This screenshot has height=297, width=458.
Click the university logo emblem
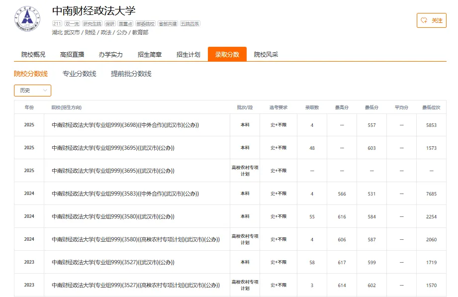coord(27,19)
